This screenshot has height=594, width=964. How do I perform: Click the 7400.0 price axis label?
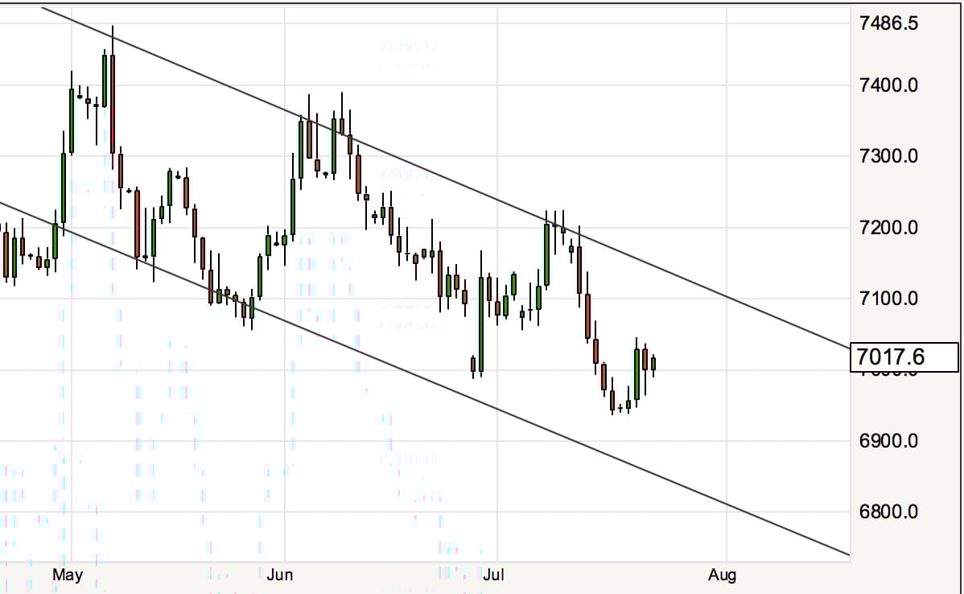pyautogui.click(x=889, y=85)
